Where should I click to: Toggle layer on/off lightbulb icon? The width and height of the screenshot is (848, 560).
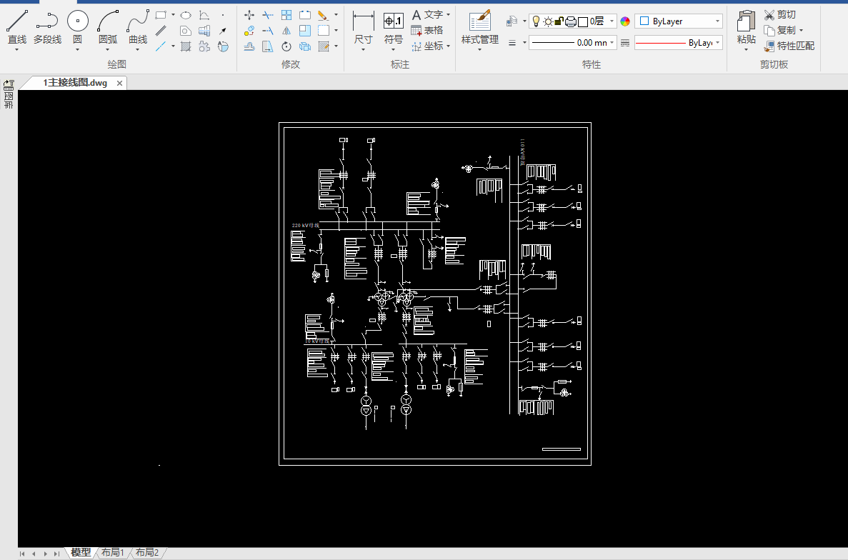536,21
